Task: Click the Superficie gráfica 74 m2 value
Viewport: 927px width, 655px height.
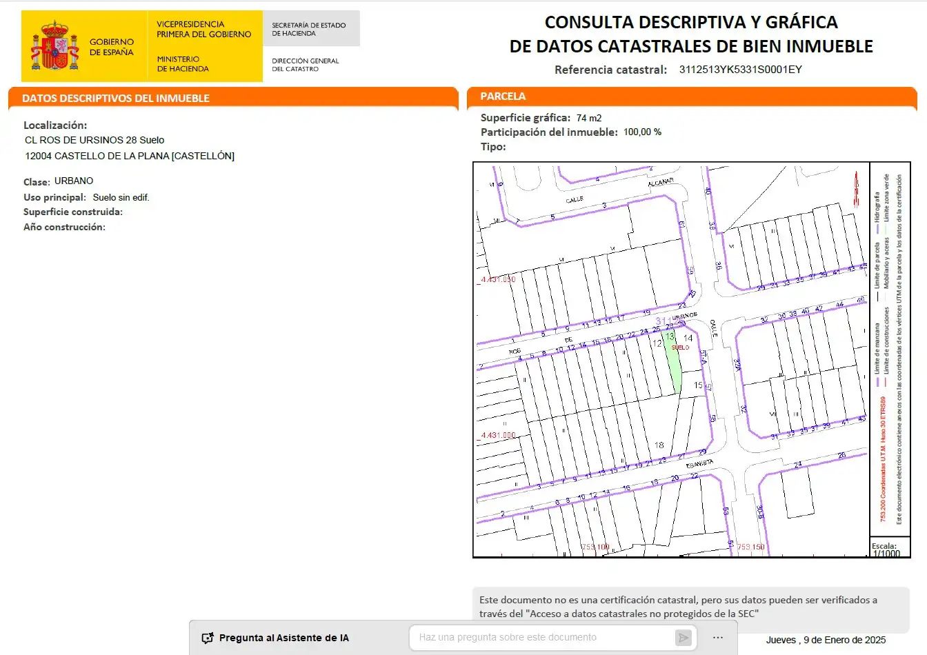Action: 589,118
